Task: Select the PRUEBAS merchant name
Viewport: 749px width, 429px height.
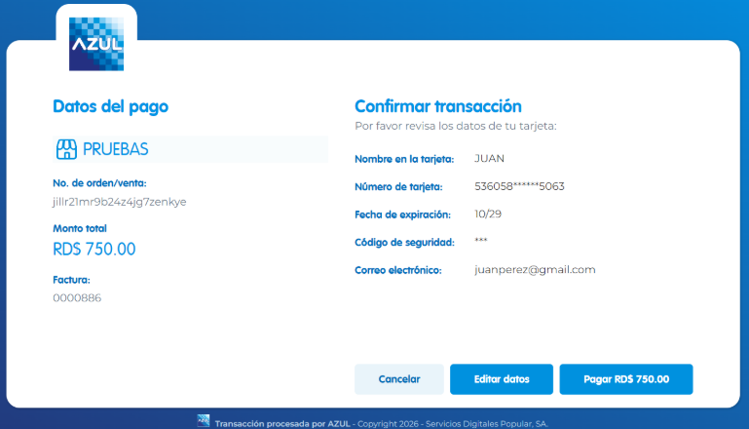Action: [116, 149]
